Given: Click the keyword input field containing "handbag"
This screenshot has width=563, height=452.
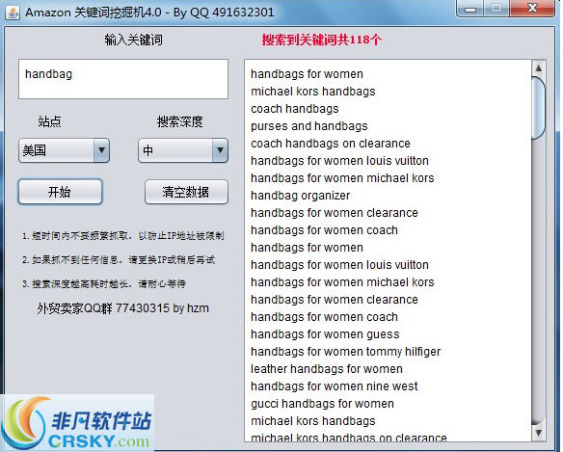Looking at the screenshot, I should coord(123,79).
